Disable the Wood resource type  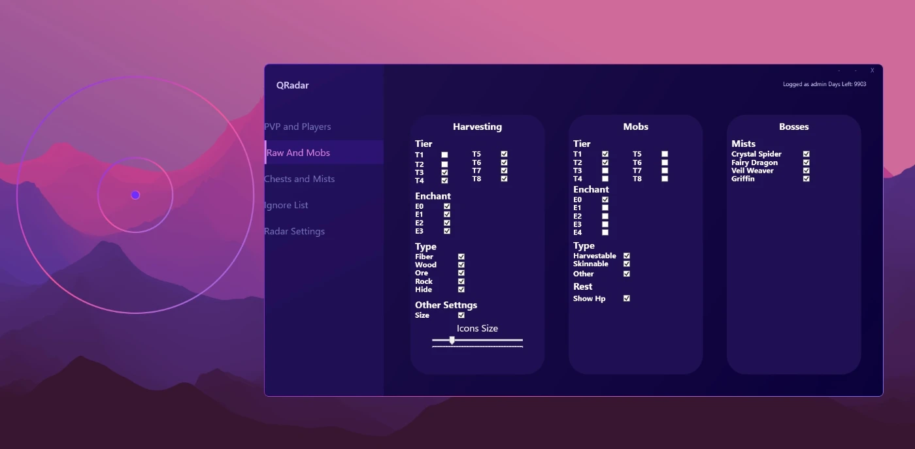pos(461,265)
